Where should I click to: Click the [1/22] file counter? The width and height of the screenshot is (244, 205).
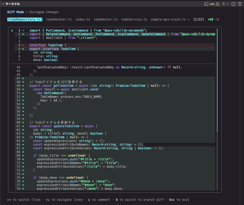coord(198,19)
